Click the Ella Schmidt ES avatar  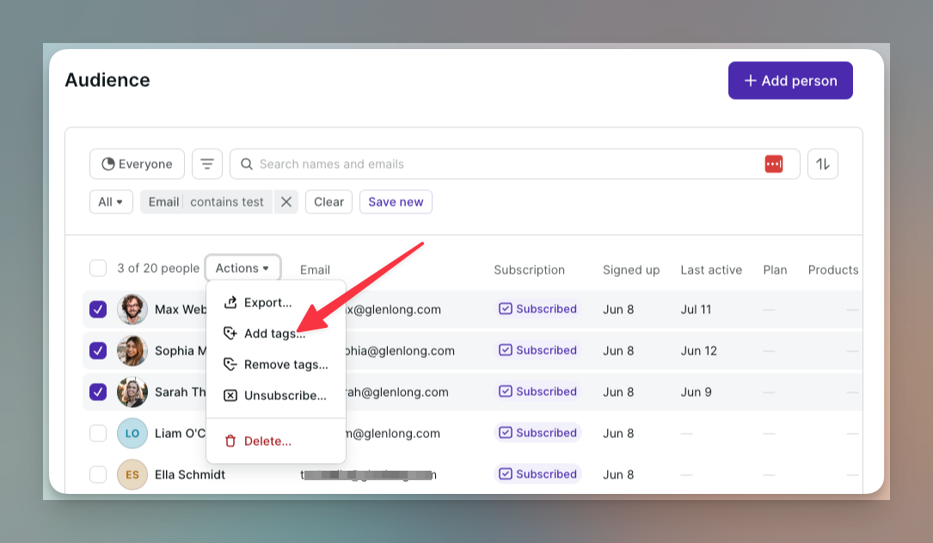132,474
